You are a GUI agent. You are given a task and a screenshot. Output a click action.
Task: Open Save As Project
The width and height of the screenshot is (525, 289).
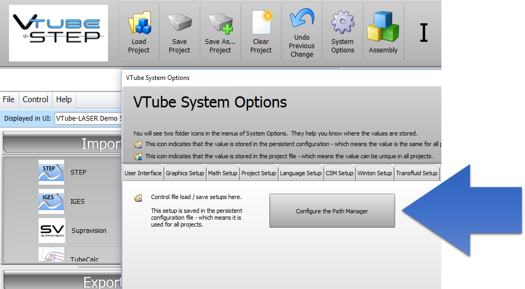click(220, 31)
